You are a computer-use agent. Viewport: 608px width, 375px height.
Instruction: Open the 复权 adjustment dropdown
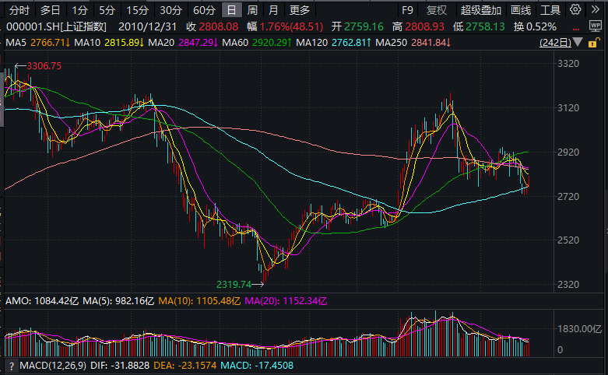pyautogui.click(x=437, y=10)
